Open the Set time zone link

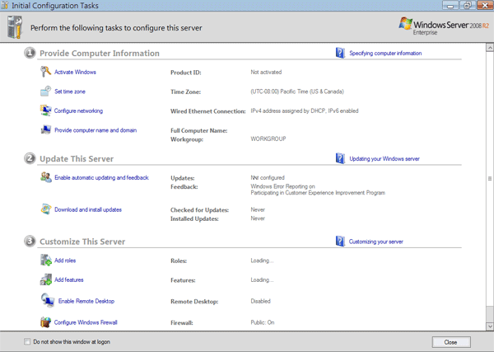click(x=70, y=92)
